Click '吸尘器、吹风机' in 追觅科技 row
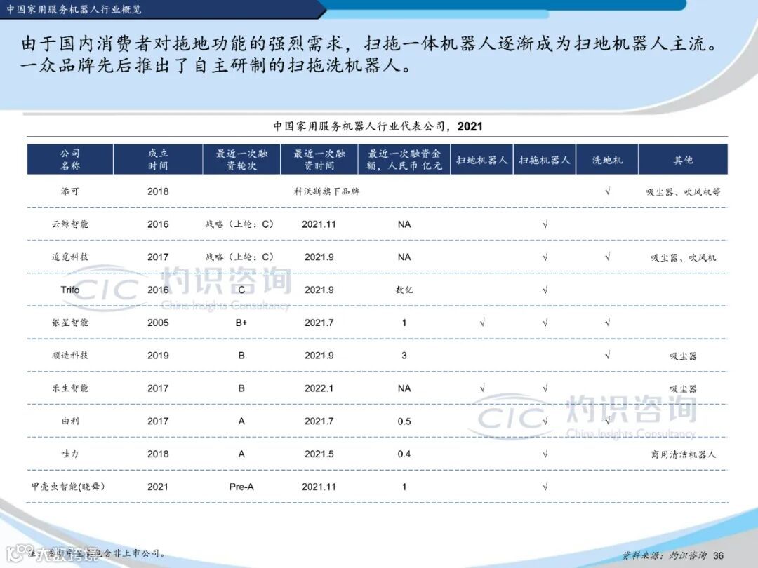758x568 pixels. point(683,257)
